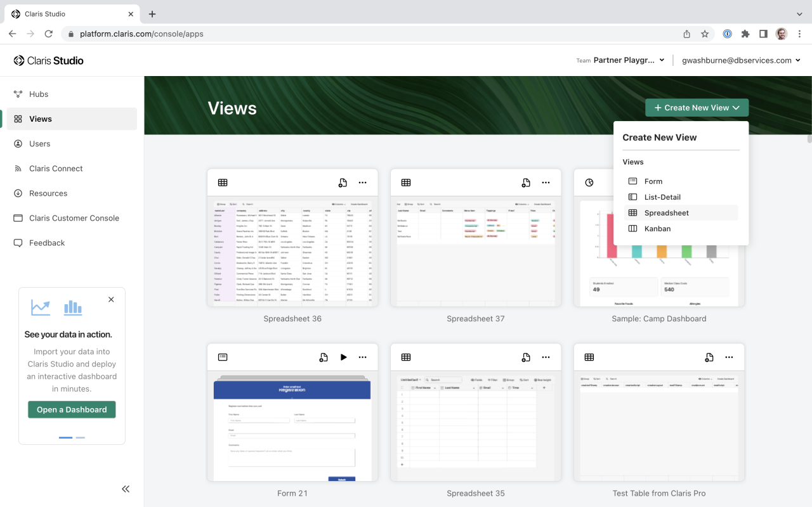Click the Claris Studio logo
The image size is (812, 507).
point(49,61)
